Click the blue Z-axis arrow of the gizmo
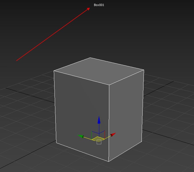 tap(99, 120)
